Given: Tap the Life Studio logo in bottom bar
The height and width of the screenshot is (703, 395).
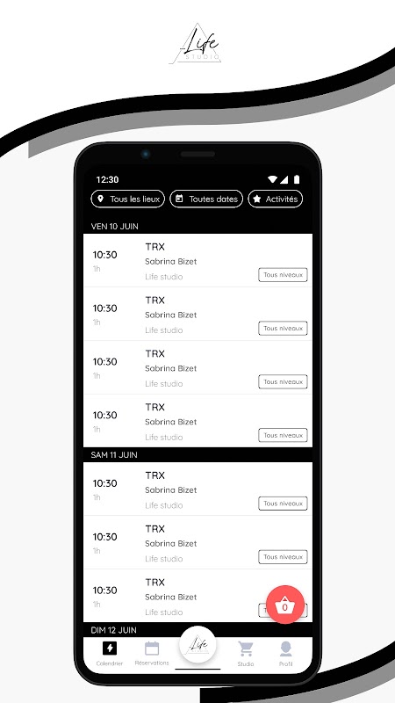Looking at the screenshot, I should click(197, 645).
